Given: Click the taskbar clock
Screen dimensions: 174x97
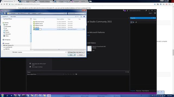Looking at the screenshot, I should 169,96.
